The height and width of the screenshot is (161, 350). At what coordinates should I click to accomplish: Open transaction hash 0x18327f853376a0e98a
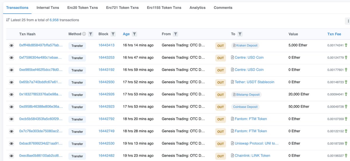click(41, 94)
